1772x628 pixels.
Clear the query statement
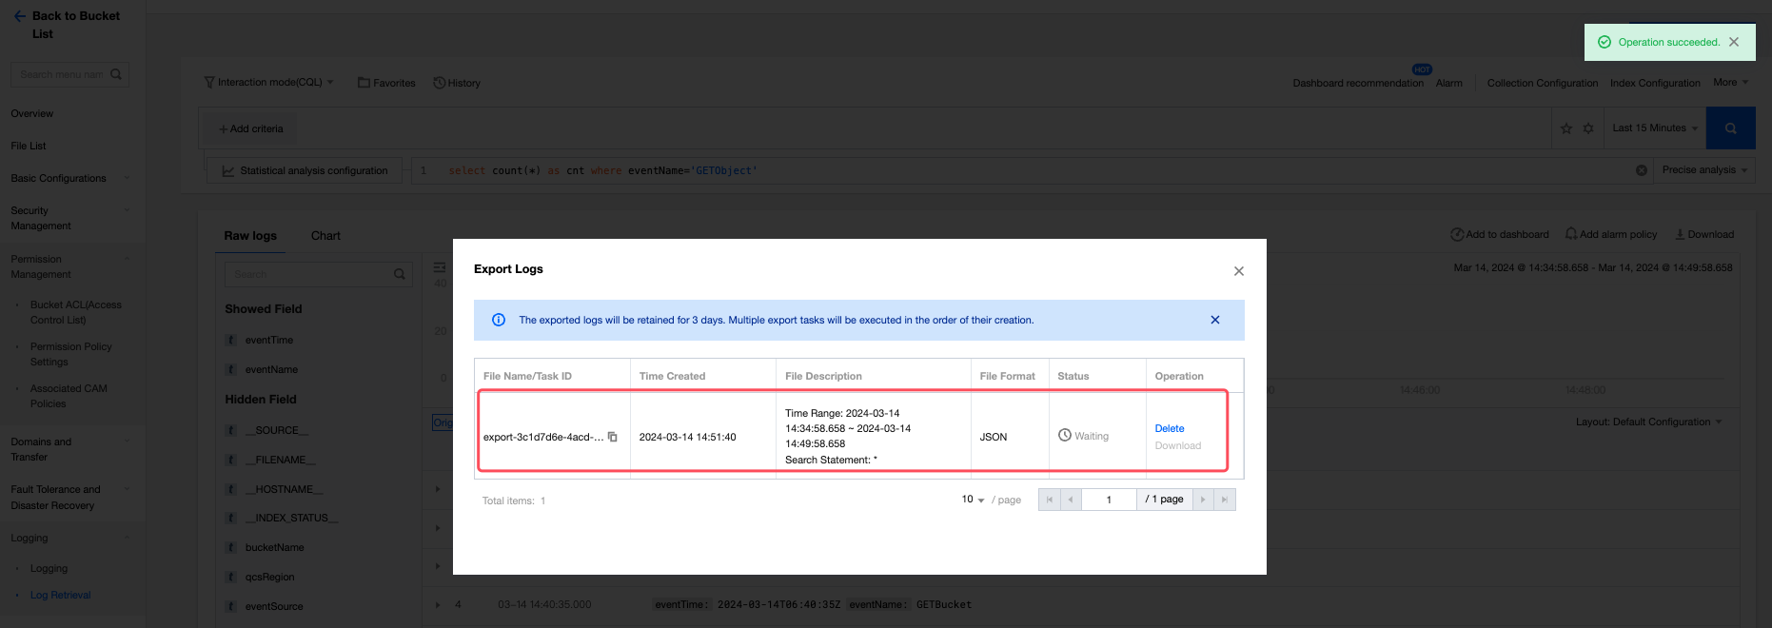coord(1641,170)
